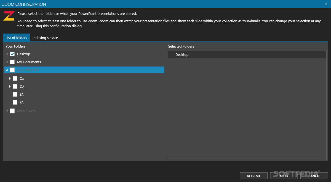Expand the Desktop tree node
The height and width of the screenshot is (182, 331).
point(7,54)
